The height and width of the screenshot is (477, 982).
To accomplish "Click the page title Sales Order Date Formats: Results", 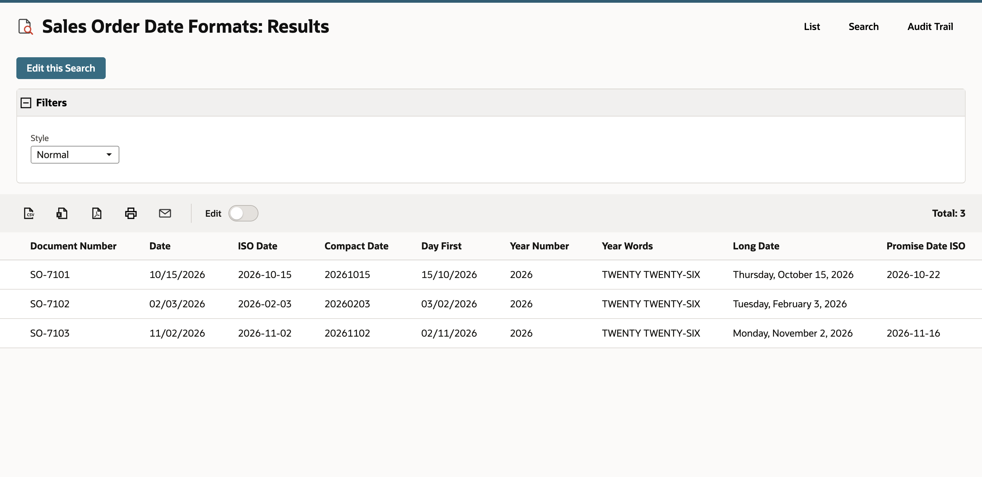I will click(185, 27).
